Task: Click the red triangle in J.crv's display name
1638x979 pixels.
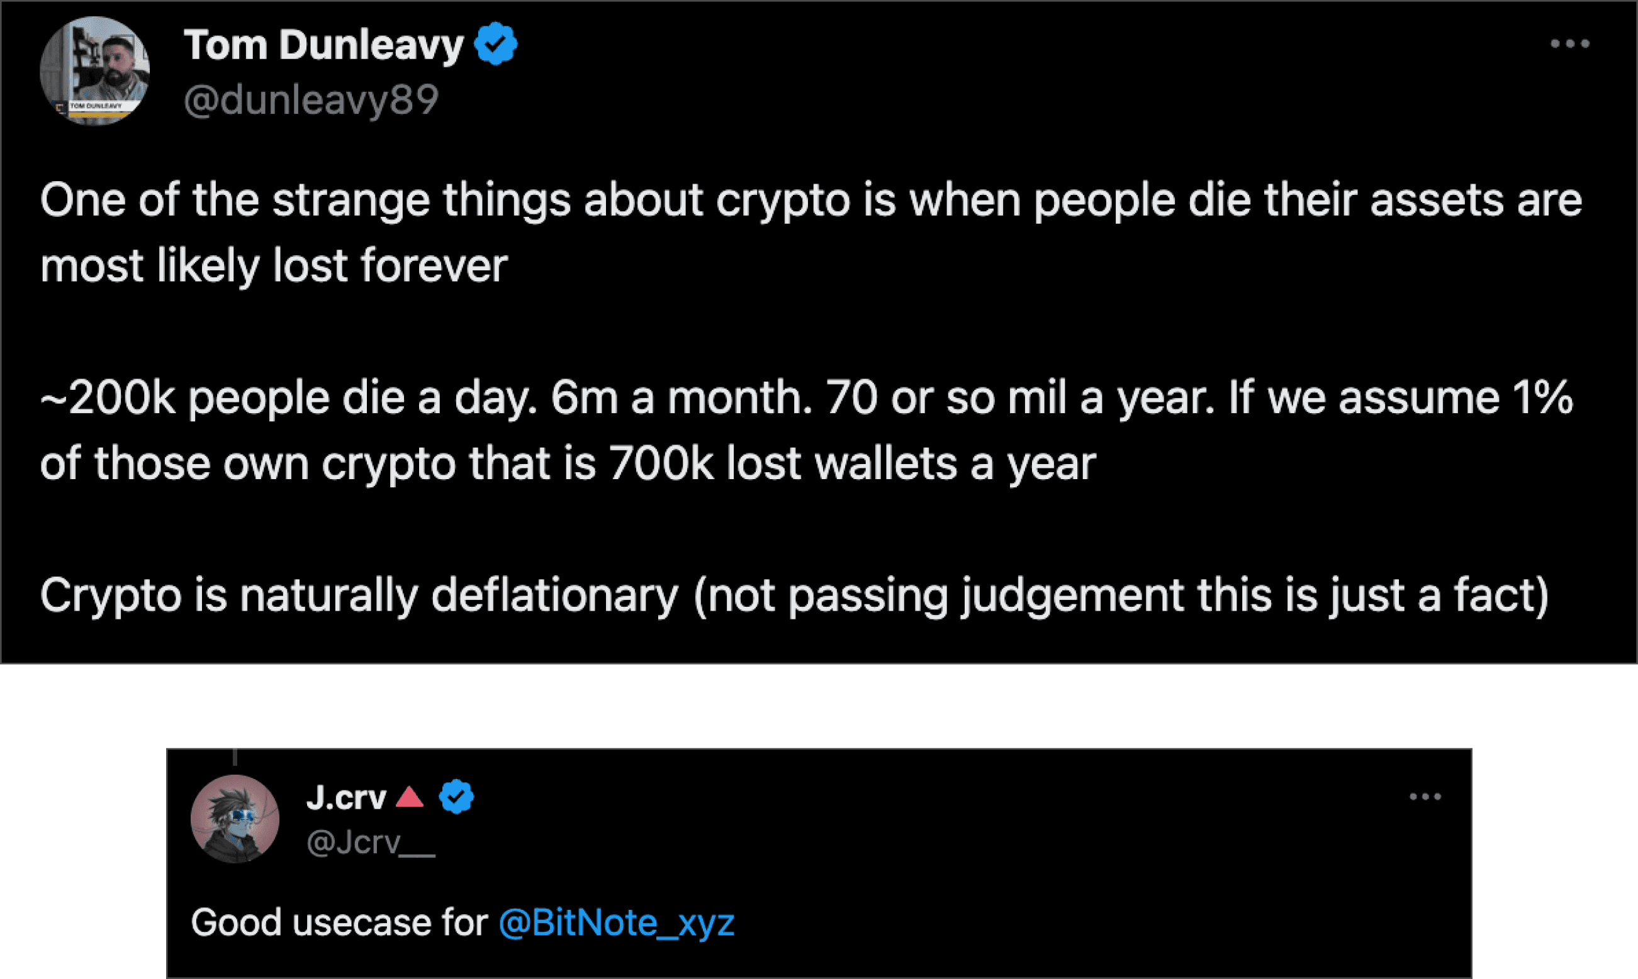Action: tap(409, 796)
